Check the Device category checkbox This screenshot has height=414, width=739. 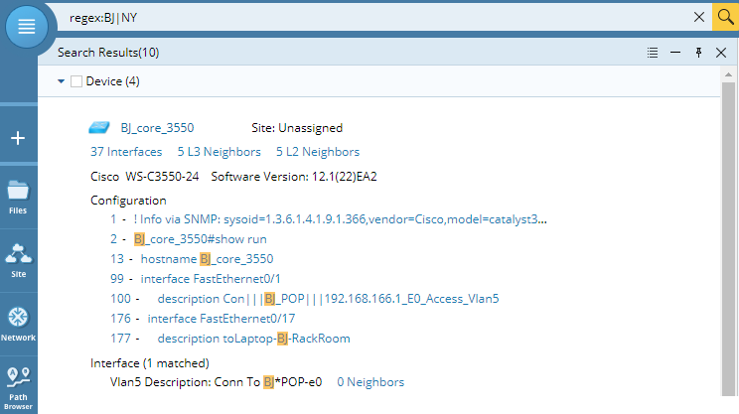(76, 81)
